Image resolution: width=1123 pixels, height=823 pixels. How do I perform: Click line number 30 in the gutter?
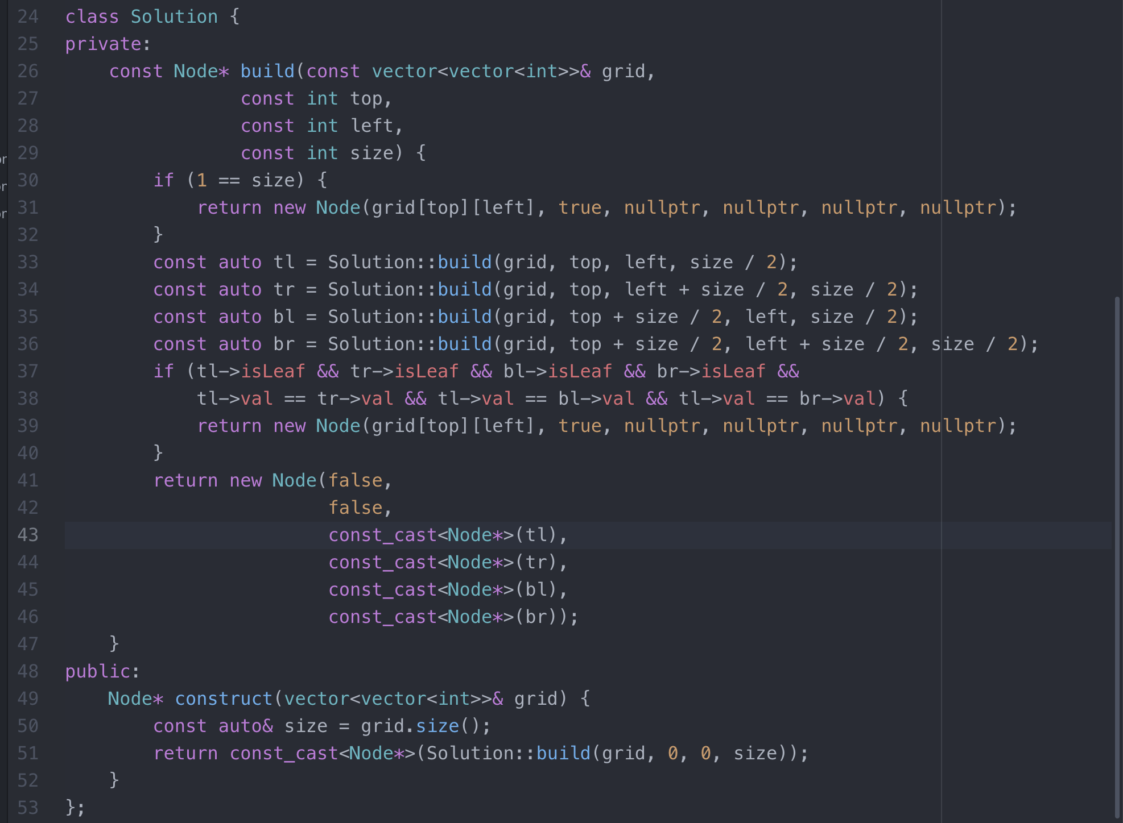28,180
